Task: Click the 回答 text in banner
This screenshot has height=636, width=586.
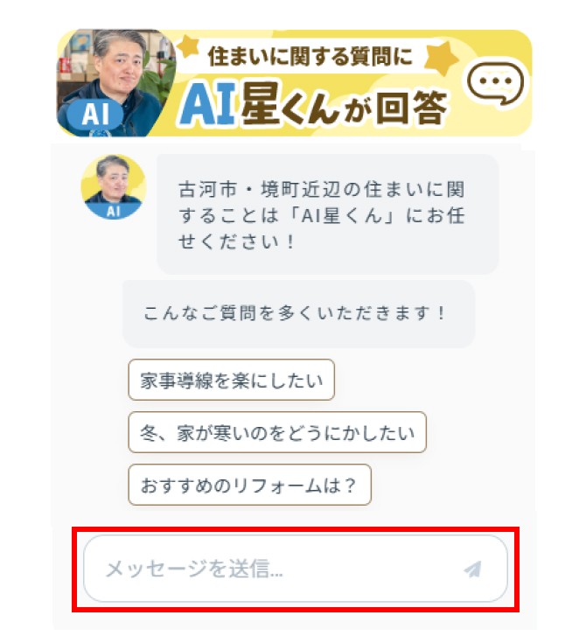Action: pos(412,108)
